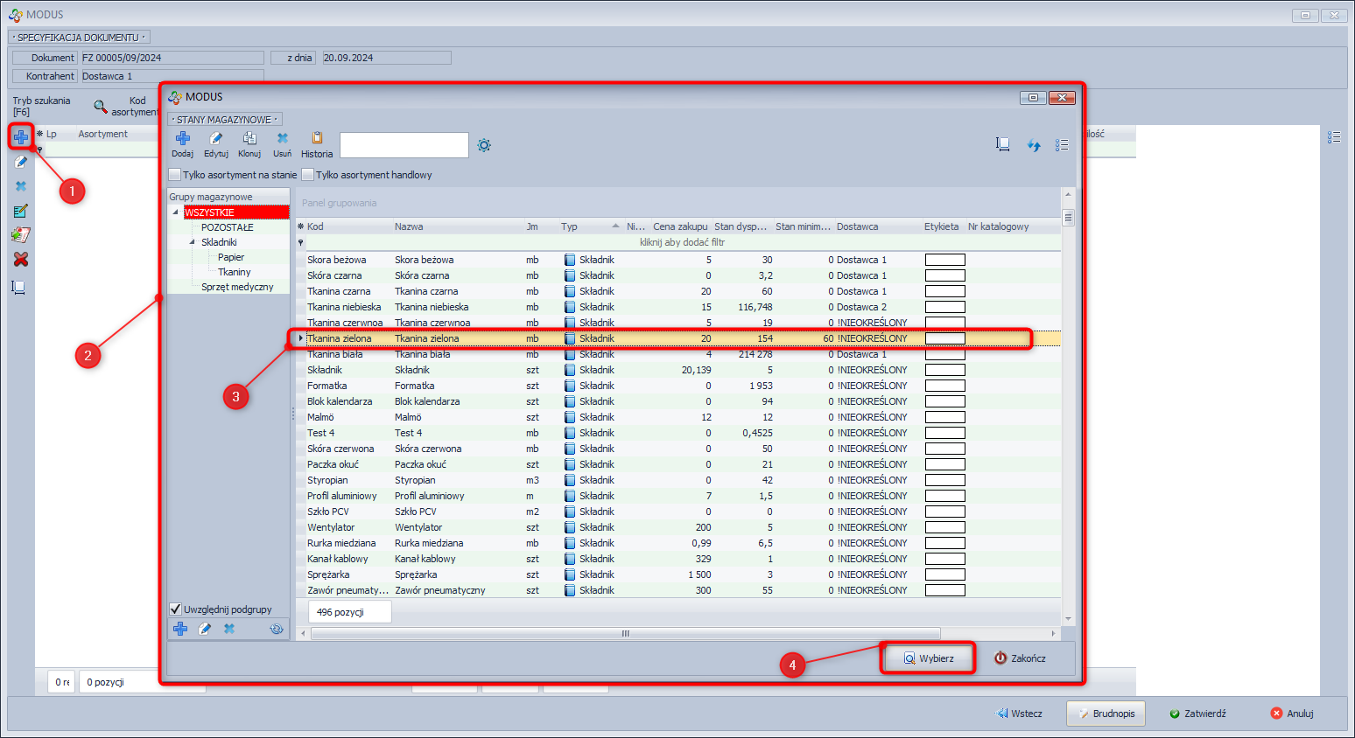The width and height of the screenshot is (1355, 738).
Task: Uncheck Uwzględnij podgrupy checkbox
Action: click(175, 609)
